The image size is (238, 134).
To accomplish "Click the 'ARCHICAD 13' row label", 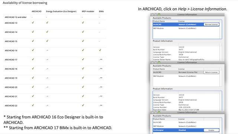I will click(x=11, y=23).
